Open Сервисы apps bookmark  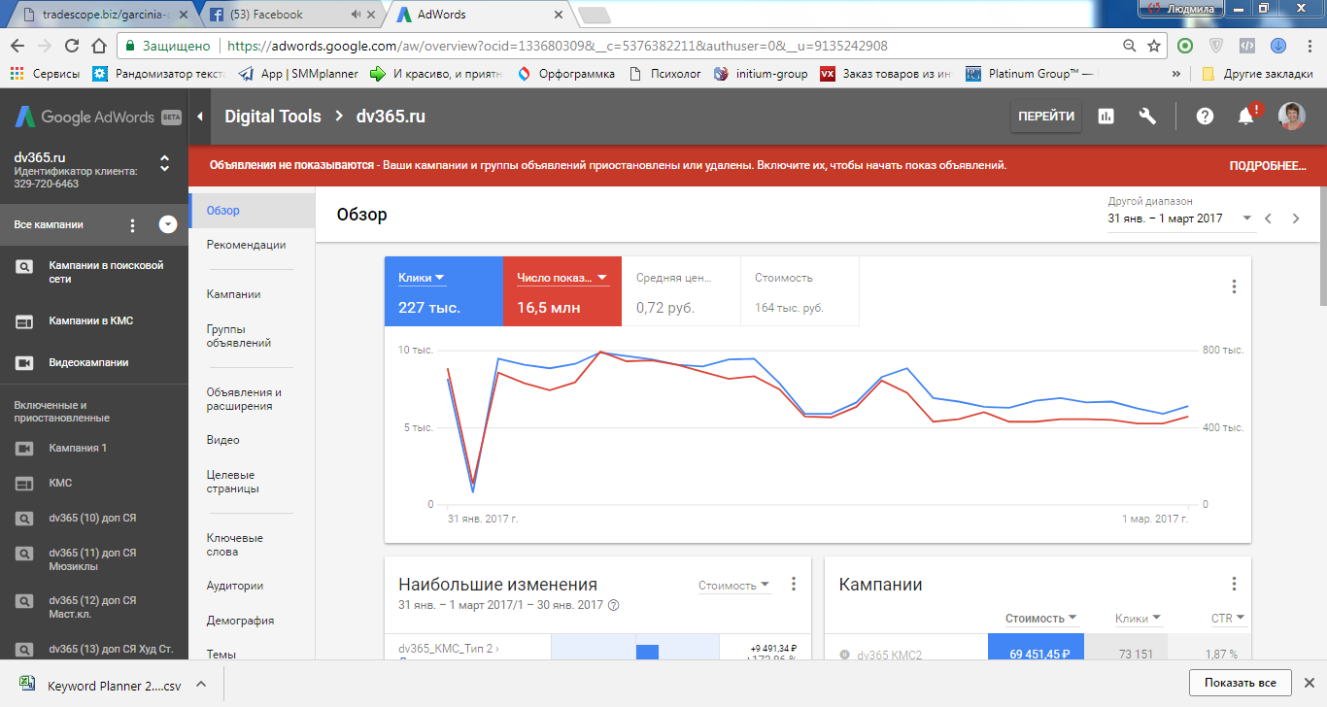click(x=45, y=74)
